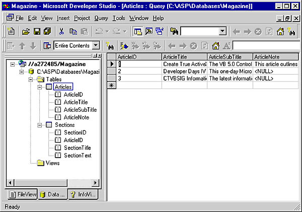Open the Find combo box dropdown arrow

point(222,31)
